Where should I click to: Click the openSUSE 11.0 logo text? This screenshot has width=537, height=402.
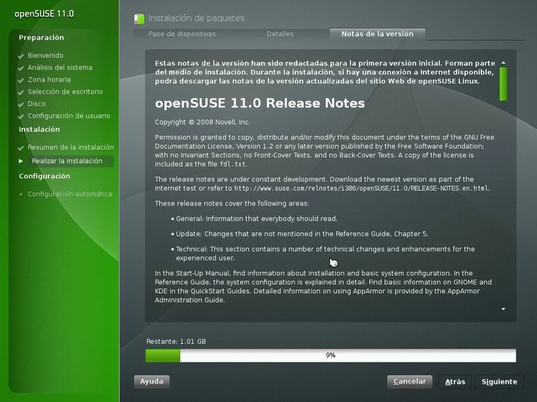[44, 14]
